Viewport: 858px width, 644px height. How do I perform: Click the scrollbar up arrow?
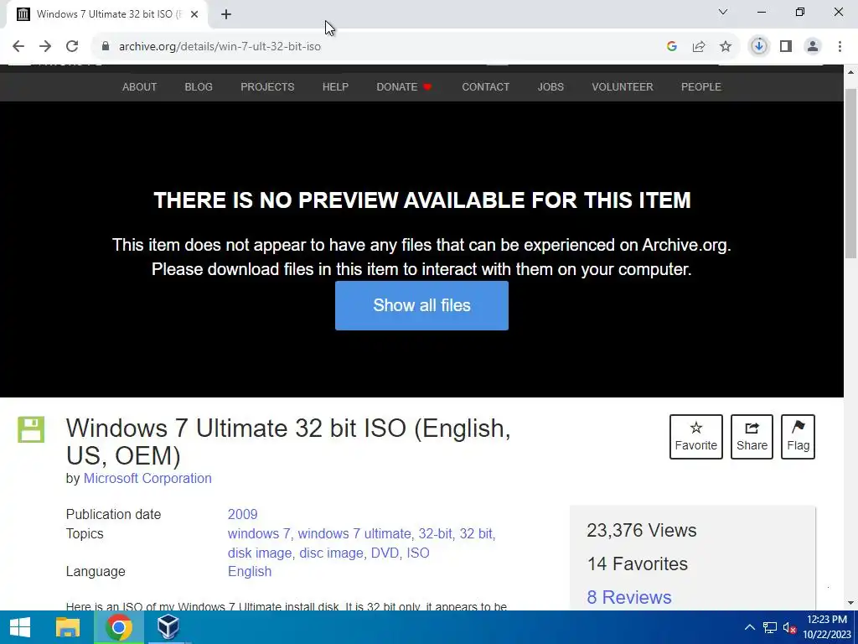pyautogui.click(x=851, y=72)
